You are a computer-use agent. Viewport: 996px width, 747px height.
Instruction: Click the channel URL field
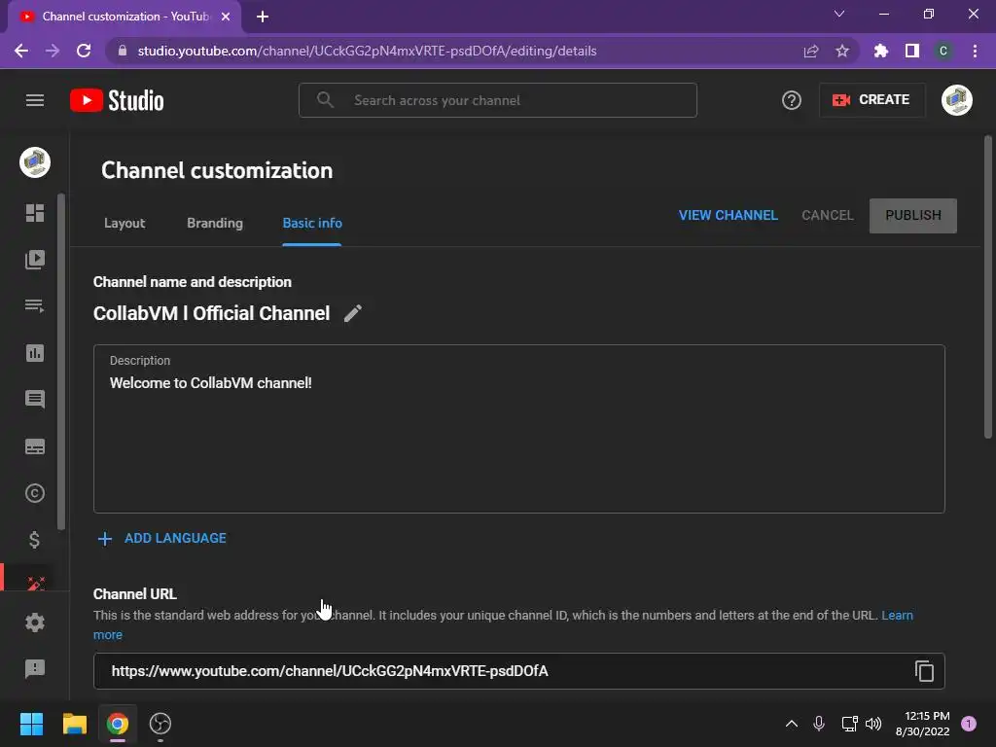(519, 671)
